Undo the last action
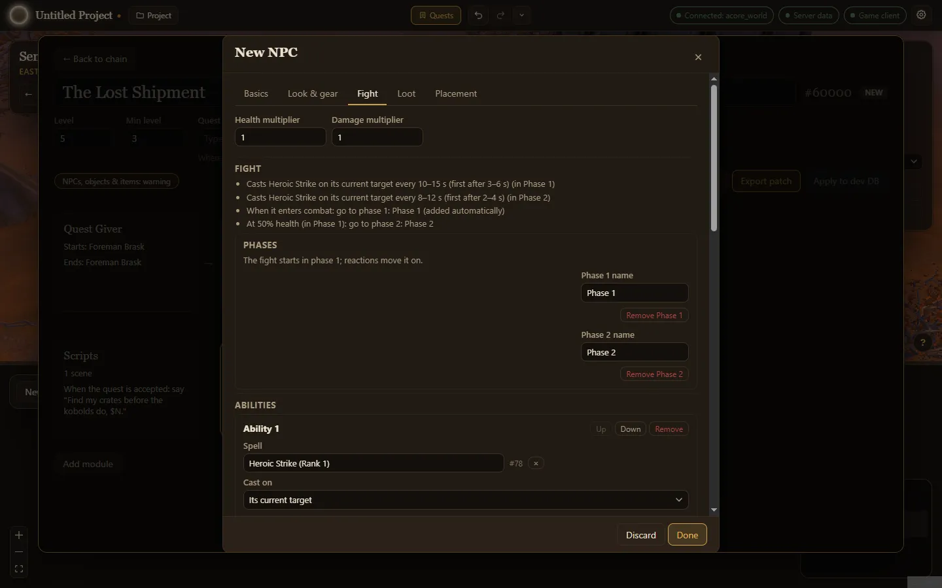The width and height of the screenshot is (942, 588). (478, 16)
